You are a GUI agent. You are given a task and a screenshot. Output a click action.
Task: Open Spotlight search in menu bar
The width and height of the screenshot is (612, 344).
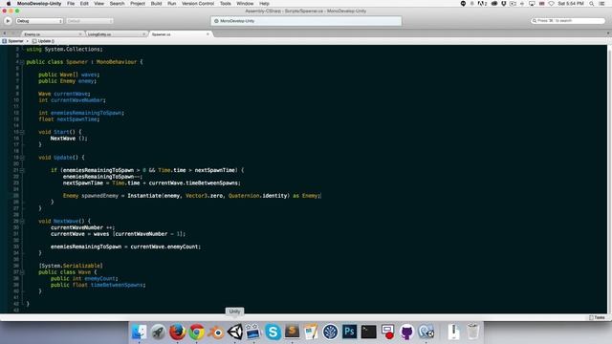(x=592, y=4)
